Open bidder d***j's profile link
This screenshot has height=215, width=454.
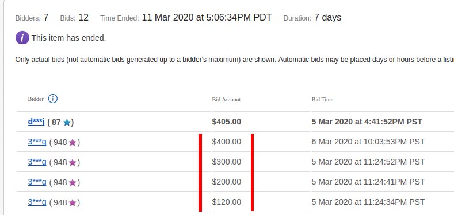coord(36,122)
